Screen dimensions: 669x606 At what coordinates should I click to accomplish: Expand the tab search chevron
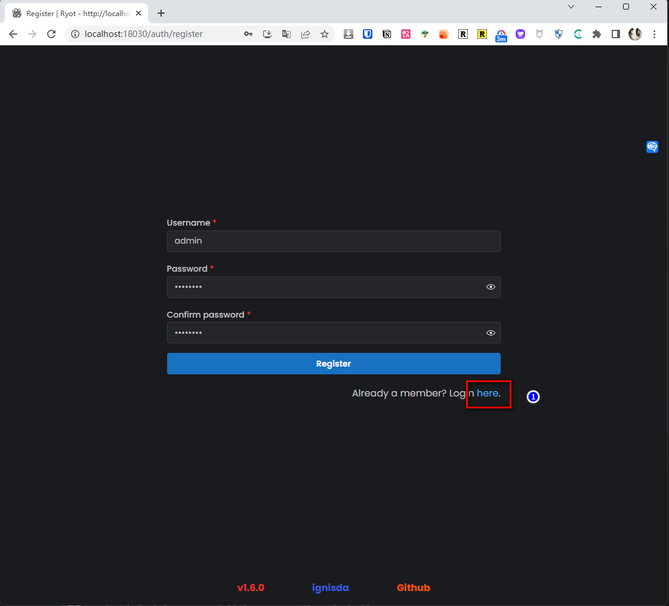571,7
